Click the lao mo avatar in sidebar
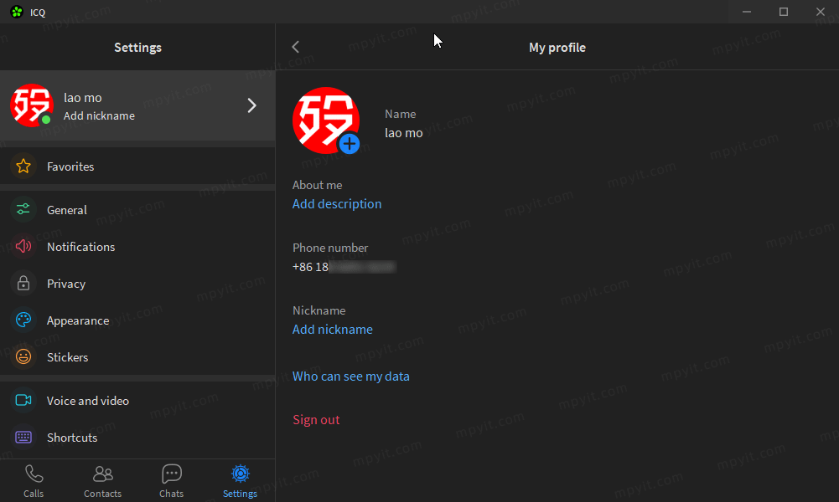 (x=32, y=105)
